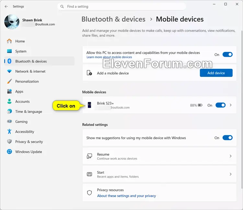Click the battery icon beside 88%
The image size is (243, 210).
pos(200,105)
